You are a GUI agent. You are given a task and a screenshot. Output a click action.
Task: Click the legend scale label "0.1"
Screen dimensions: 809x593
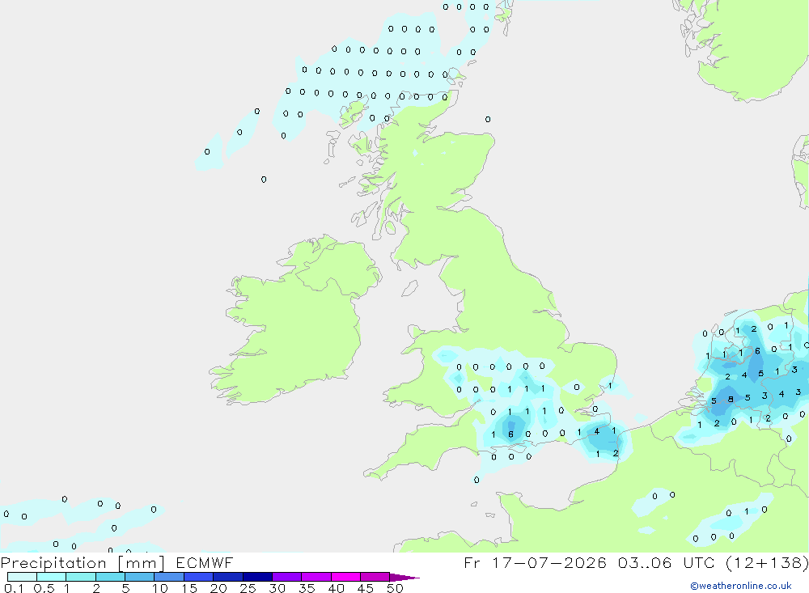click(x=14, y=588)
